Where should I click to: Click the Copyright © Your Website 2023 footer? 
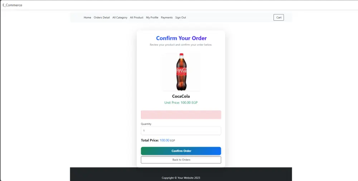pos(181,178)
